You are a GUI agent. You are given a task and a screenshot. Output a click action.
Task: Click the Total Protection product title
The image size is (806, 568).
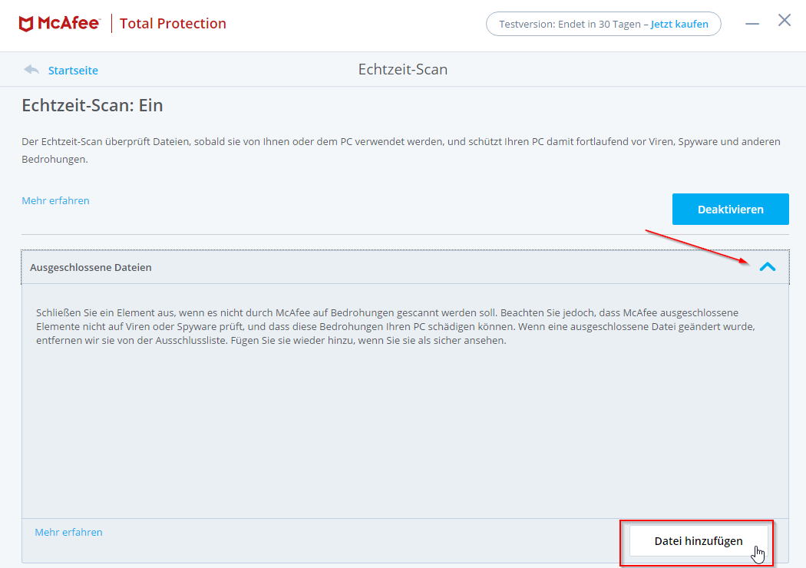(x=173, y=24)
